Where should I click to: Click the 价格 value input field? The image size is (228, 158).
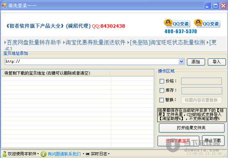click(x=201, y=81)
